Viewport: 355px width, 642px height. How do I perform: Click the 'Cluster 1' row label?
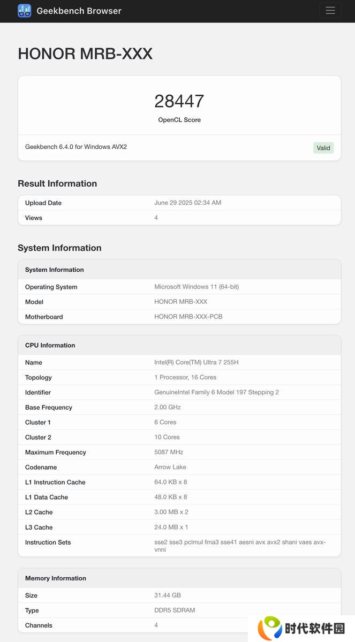[x=38, y=422]
